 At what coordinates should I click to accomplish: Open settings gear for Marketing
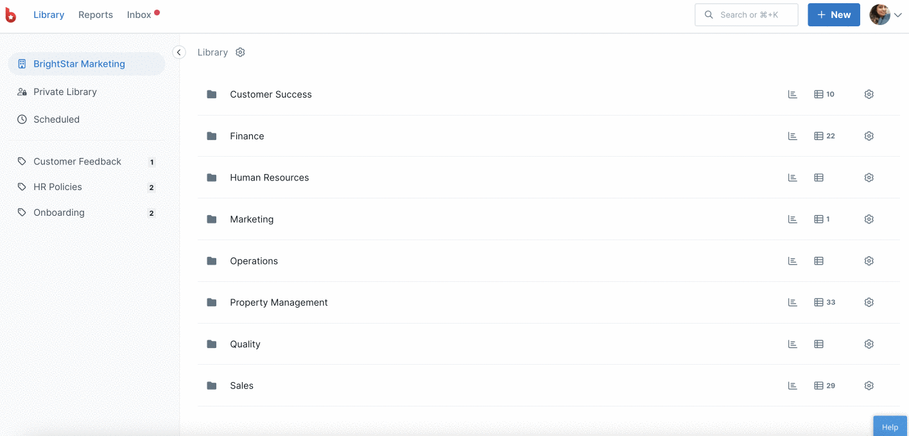click(869, 219)
